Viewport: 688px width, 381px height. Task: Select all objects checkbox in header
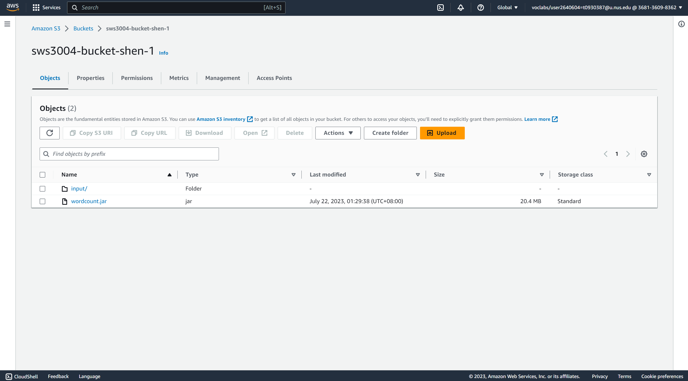43,175
